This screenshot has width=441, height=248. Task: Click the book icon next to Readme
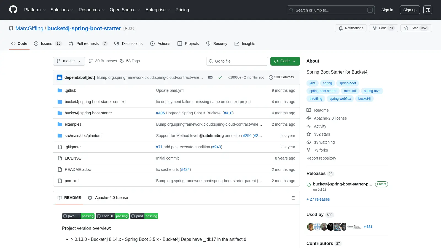[x=309, y=110]
